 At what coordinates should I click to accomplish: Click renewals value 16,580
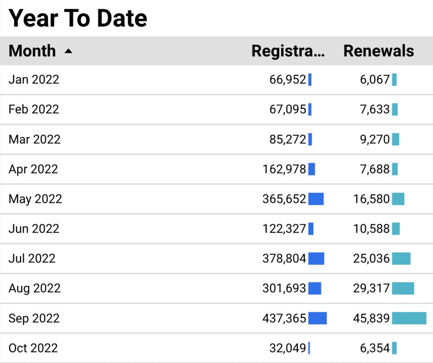click(x=371, y=199)
